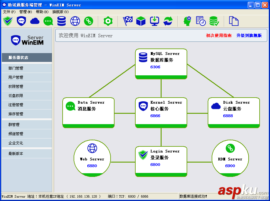
Task: Click the monitor download toolbar icon
Action: click(x=155, y=21)
